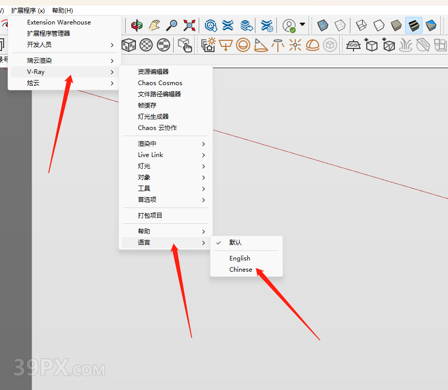Open the account dropdown arrow
The height and width of the screenshot is (390, 448).
(302, 24)
